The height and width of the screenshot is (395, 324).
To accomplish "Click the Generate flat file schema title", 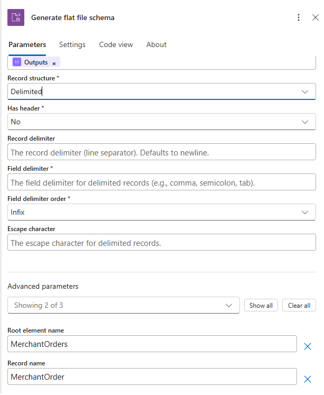I will (x=73, y=17).
